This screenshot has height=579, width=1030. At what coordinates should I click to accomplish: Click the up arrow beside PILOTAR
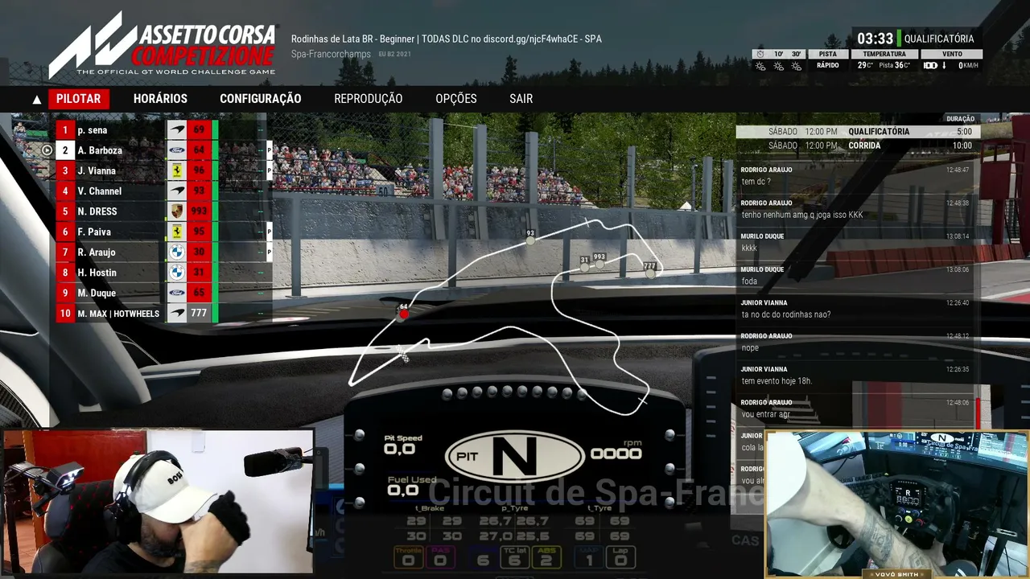tap(36, 100)
